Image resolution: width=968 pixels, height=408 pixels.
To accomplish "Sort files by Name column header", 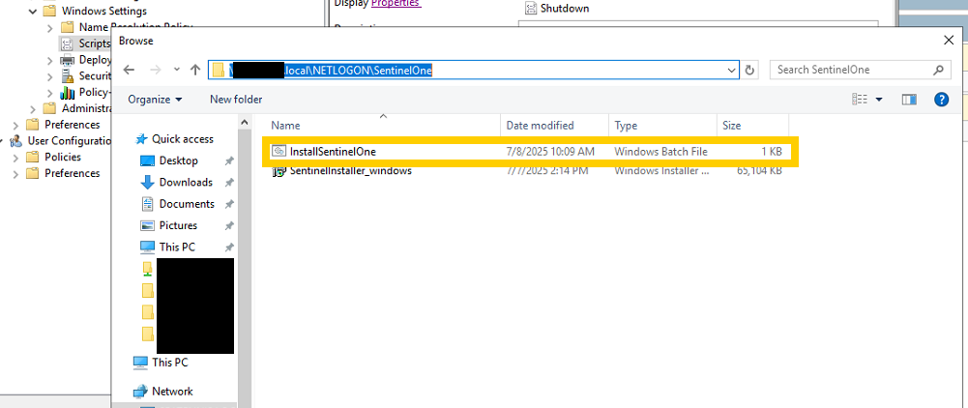I will 285,126.
